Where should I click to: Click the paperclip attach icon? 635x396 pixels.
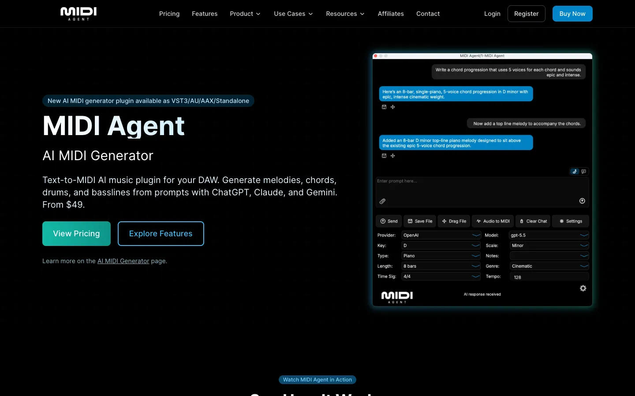pos(383,201)
